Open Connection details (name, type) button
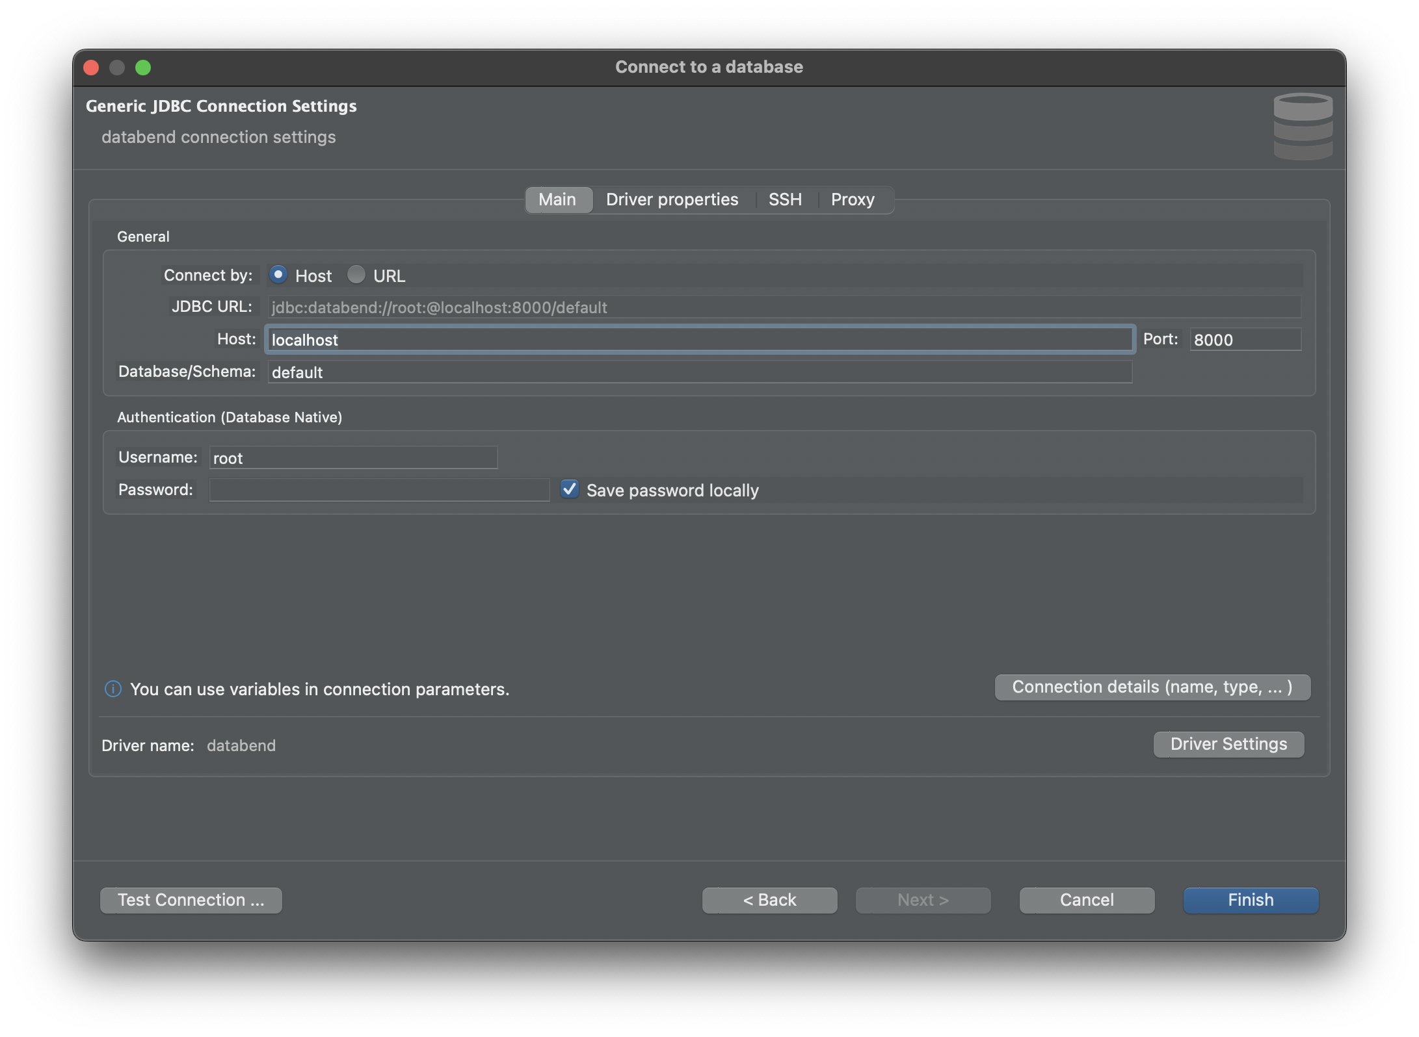1419x1037 pixels. (1152, 687)
